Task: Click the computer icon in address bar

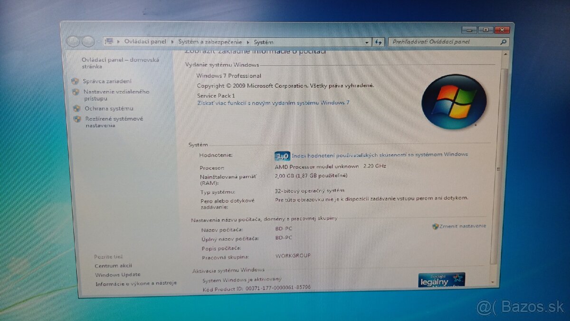Action: (x=109, y=41)
